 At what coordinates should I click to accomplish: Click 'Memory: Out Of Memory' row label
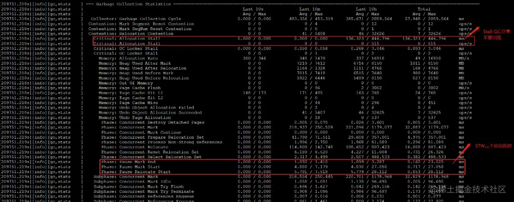click(126, 83)
